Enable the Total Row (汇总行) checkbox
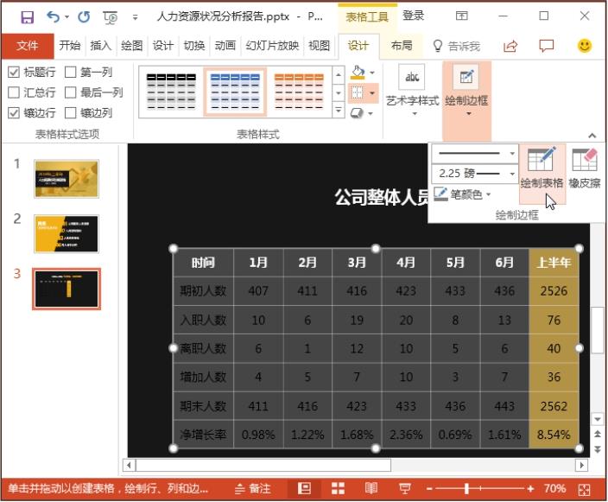The height and width of the screenshot is (502, 608). [x=14, y=92]
